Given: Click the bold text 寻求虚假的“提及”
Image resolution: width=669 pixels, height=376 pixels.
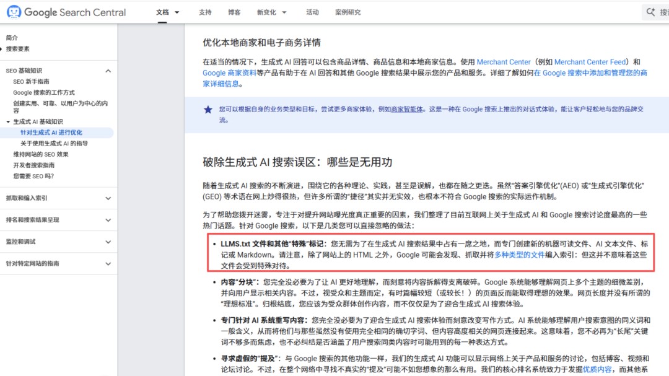Looking at the screenshot, I should 249,359.
